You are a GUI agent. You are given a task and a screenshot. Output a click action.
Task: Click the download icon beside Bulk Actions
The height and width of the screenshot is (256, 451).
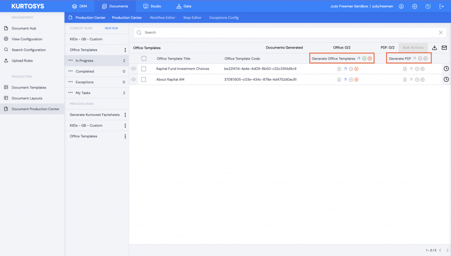(435, 48)
